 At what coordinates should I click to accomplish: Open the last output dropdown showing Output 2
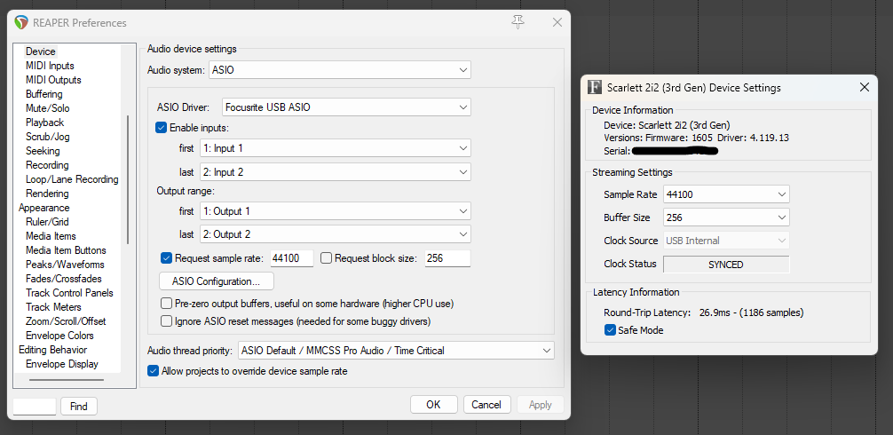(336, 234)
